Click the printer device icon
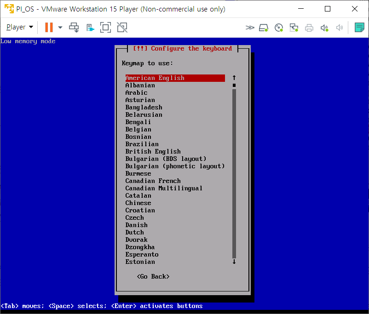This screenshot has height=314, width=369. (309, 28)
